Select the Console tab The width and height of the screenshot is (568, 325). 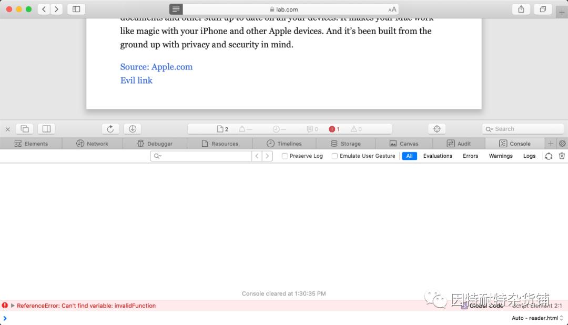tap(515, 144)
